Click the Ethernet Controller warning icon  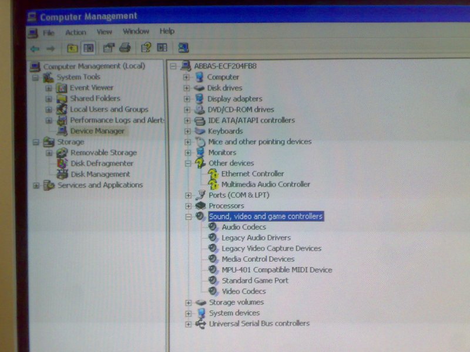pos(213,174)
